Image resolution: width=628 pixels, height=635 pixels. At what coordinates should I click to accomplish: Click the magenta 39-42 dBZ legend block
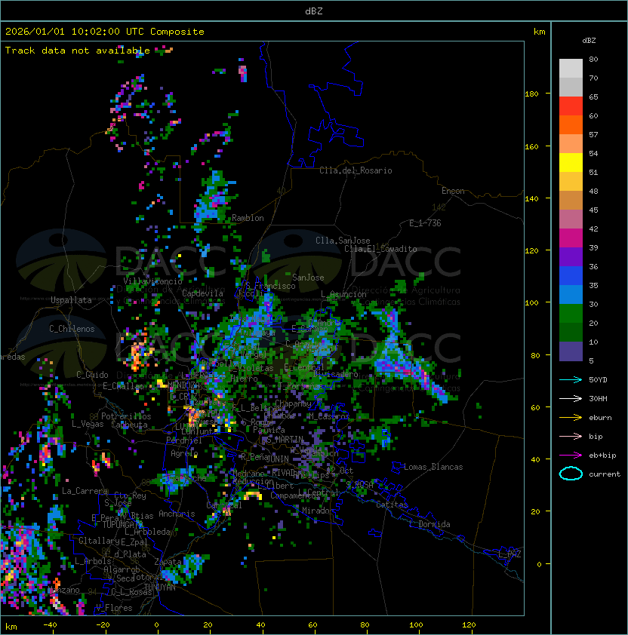571,238
